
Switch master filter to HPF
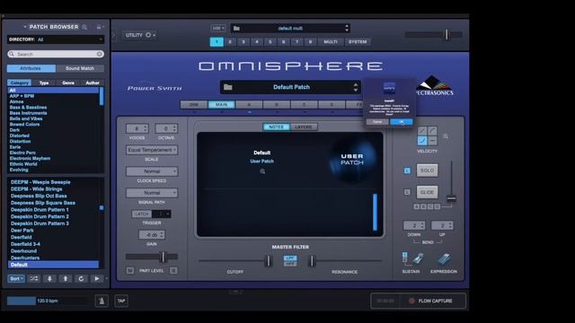[x=290, y=264]
